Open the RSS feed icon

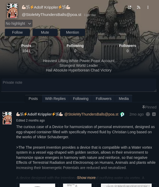(x=139, y=7)
